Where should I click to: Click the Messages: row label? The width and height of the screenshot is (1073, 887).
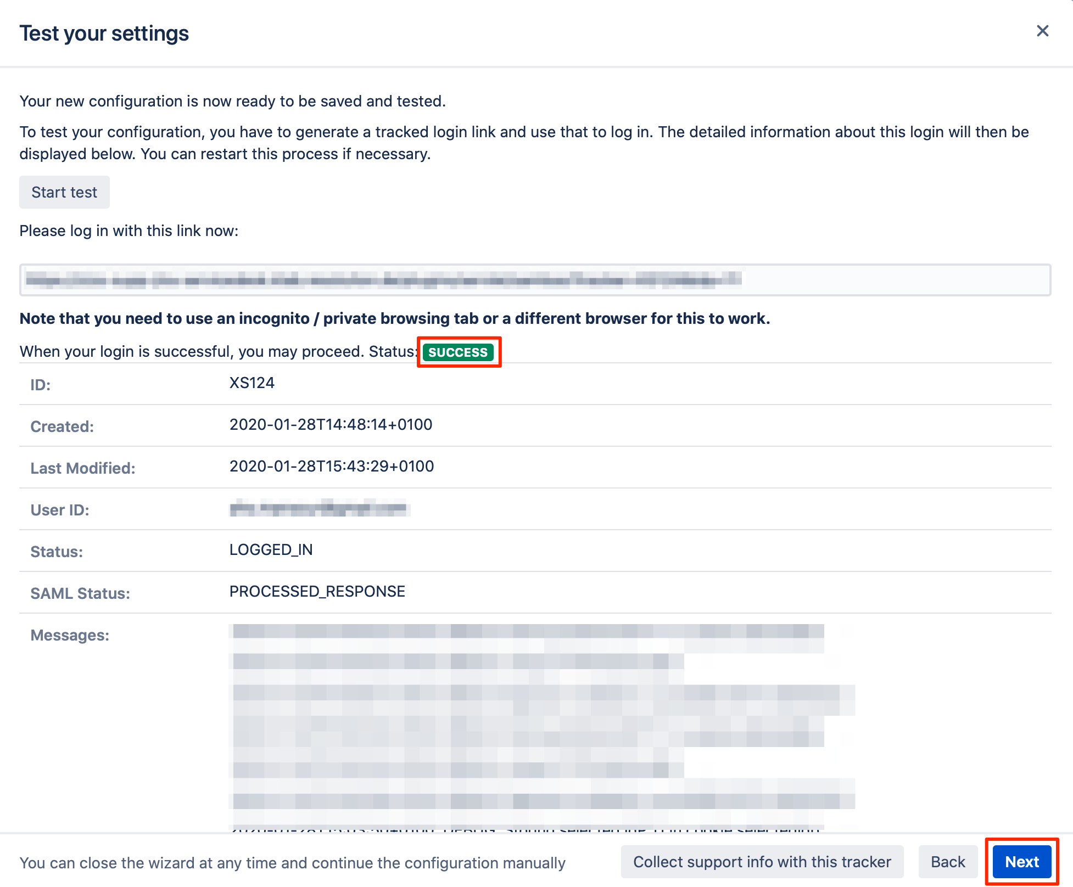[x=70, y=635]
